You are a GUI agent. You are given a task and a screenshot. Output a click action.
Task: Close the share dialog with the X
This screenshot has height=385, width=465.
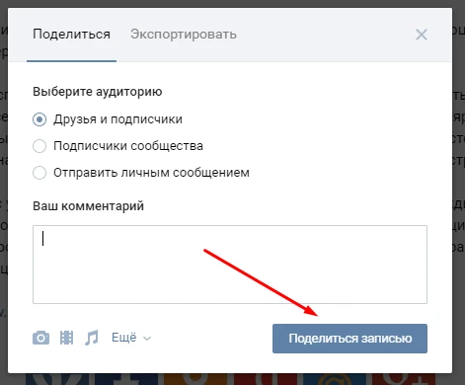[422, 35]
